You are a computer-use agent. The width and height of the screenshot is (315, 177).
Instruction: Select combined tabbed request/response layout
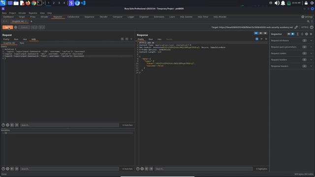(x=265, y=33)
